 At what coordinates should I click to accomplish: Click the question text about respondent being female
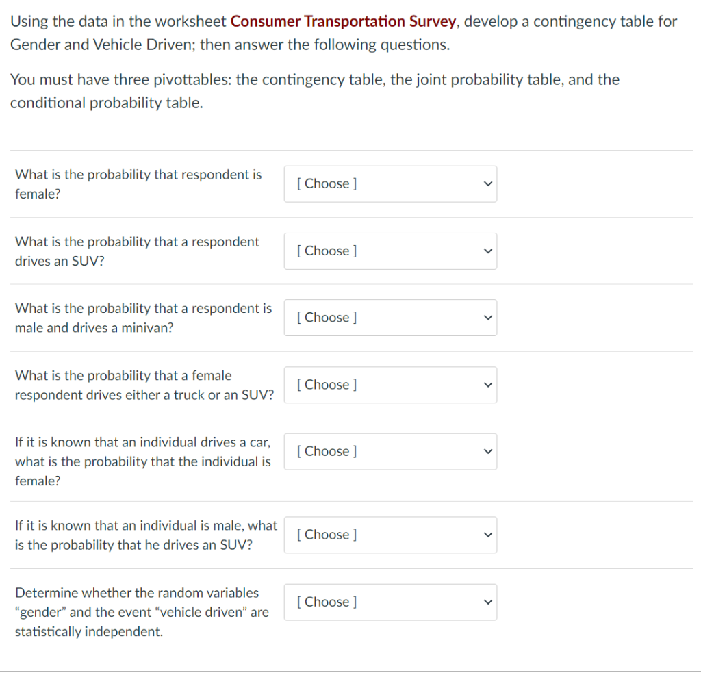[x=138, y=184]
